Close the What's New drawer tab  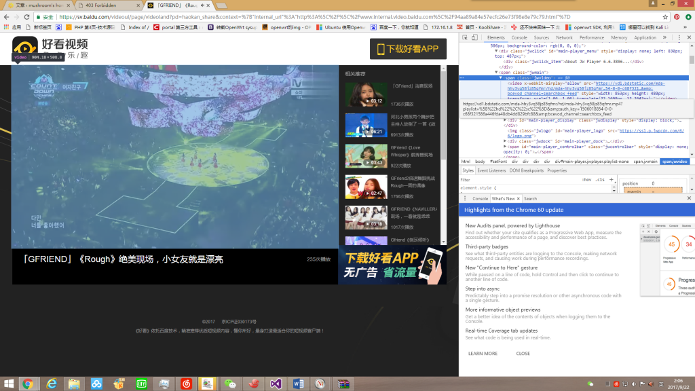click(x=518, y=199)
